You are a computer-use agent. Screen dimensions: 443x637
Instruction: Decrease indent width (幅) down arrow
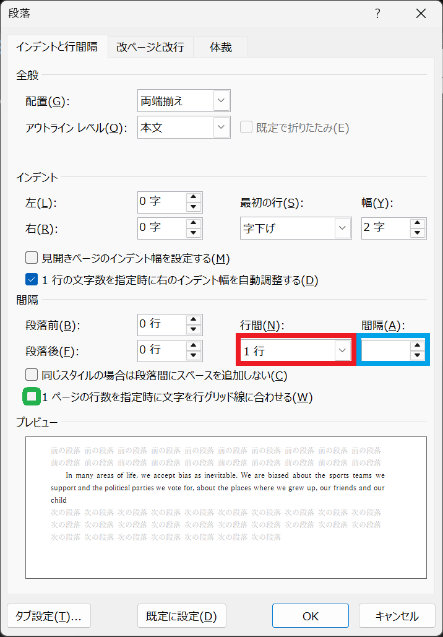click(418, 233)
